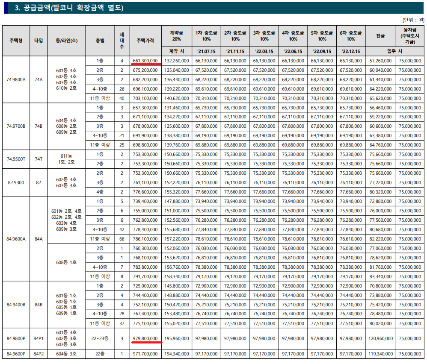This screenshot has height=364, width=427.
Task: Click the price '775,100,000'
Action: click(x=145, y=323)
